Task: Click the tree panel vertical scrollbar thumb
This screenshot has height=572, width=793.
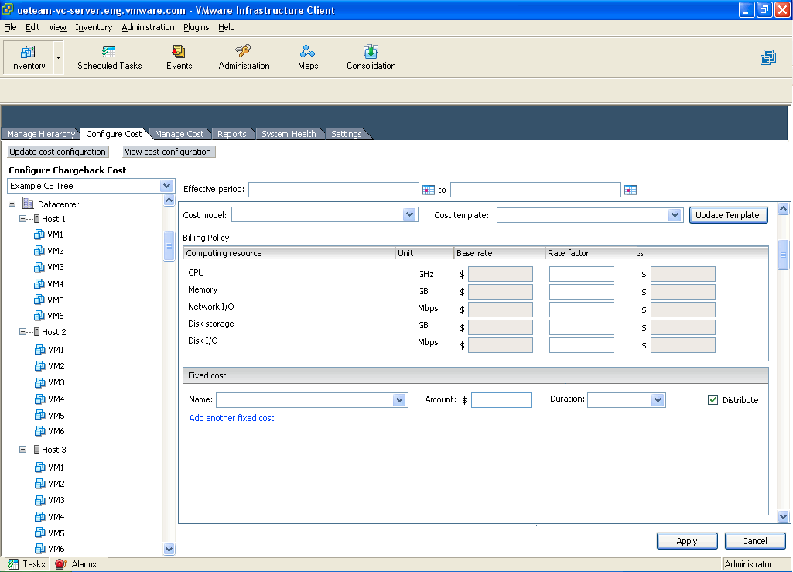Action: (169, 246)
